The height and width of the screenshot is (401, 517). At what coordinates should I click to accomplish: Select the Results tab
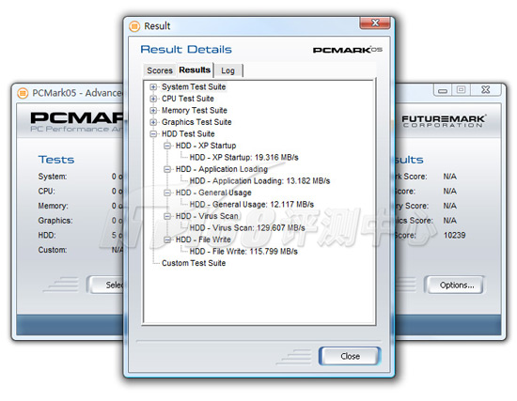[195, 69]
